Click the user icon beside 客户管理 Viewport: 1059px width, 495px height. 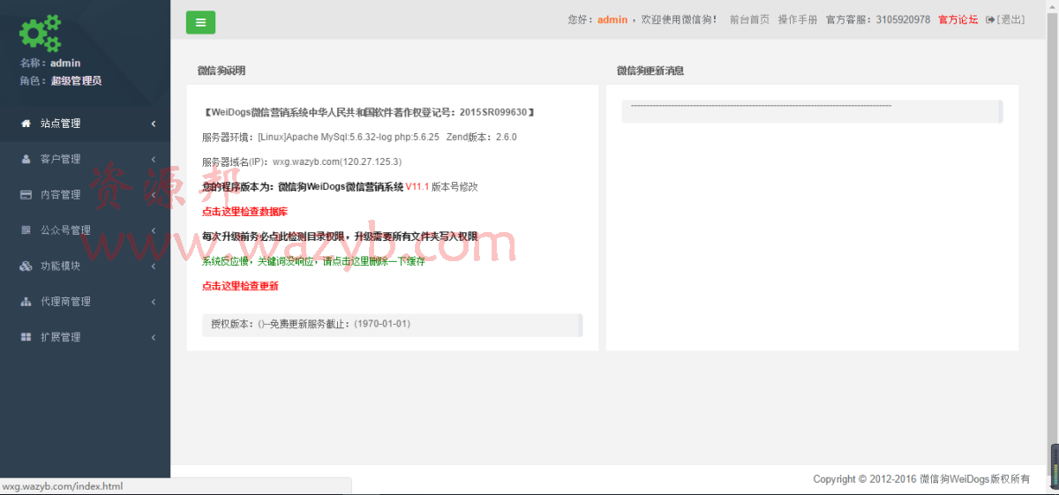pos(26,159)
